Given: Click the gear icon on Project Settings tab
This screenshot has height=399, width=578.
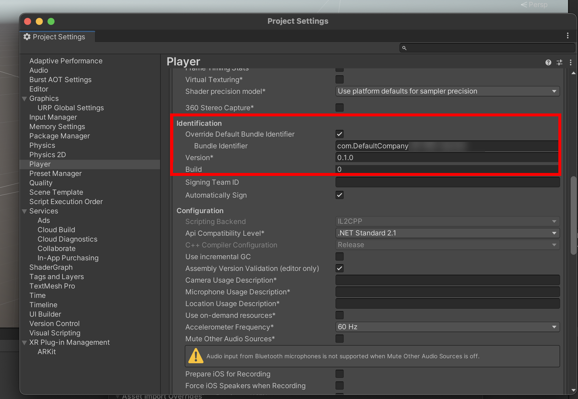Looking at the screenshot, I should 27,37.
